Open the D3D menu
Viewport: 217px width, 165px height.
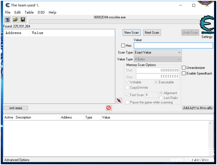tap(41, 12)
